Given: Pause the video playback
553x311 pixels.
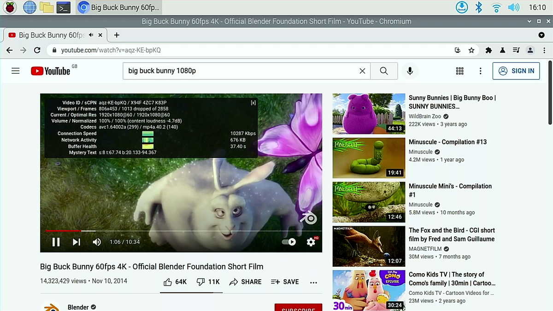Looking at the screenshot, I should (x=56, y=242).
